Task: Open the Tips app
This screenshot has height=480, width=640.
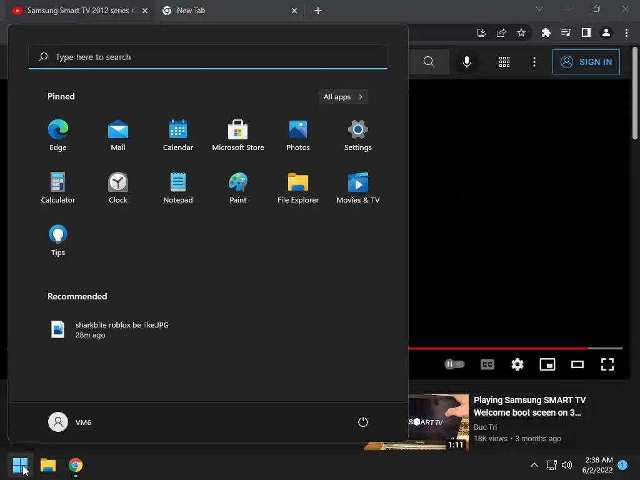Action: (58, 241)
